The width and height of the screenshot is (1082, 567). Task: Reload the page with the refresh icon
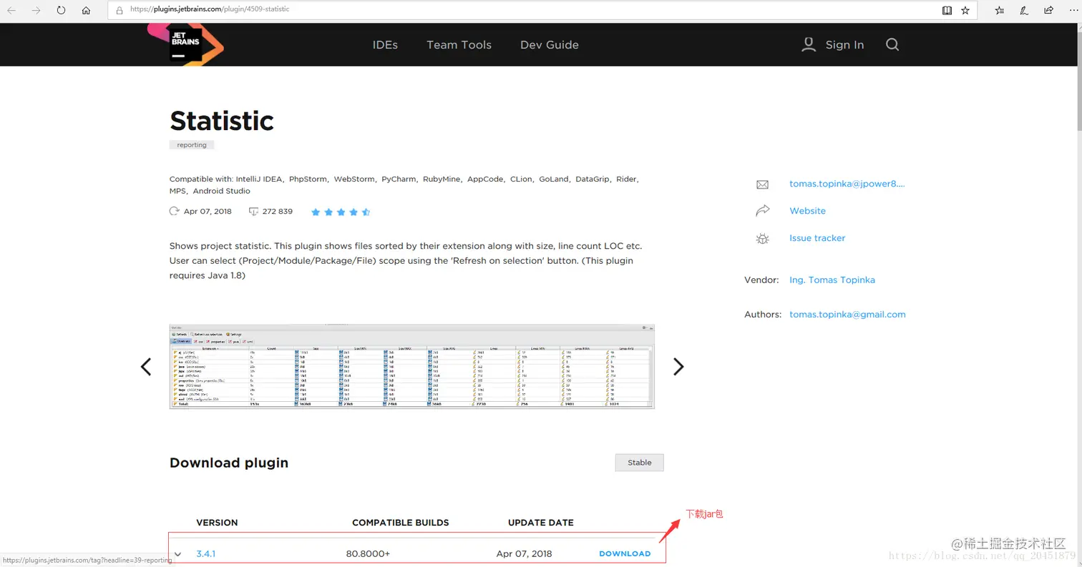61,11
